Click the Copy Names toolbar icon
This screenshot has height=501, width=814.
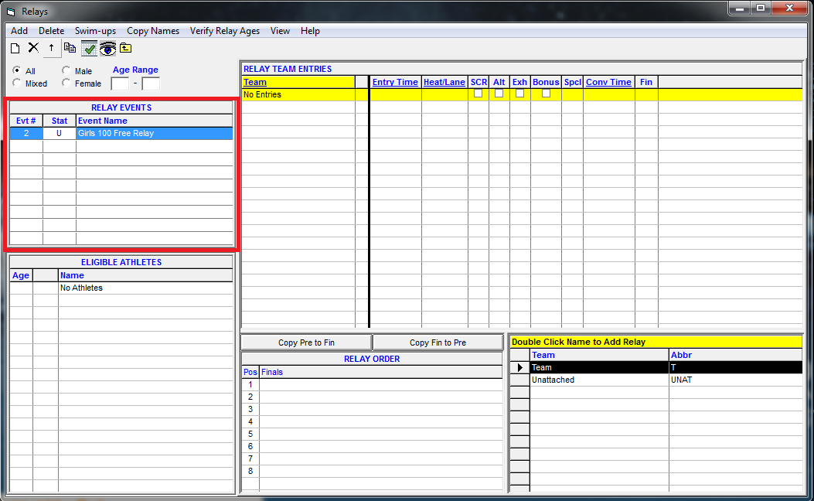(70, 48)
